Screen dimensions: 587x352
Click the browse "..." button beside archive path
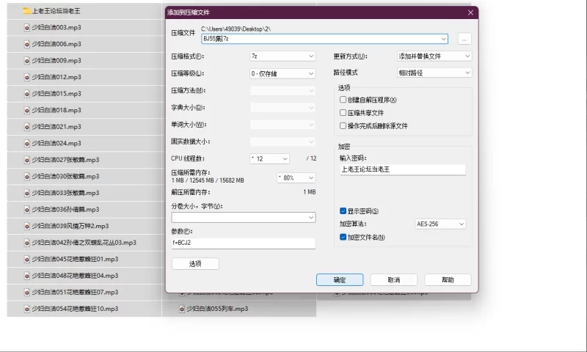[x=464, y=39]
